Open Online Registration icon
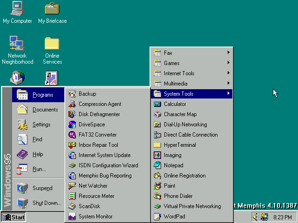Viewport: 298px width, 223px height. [157, 176]
